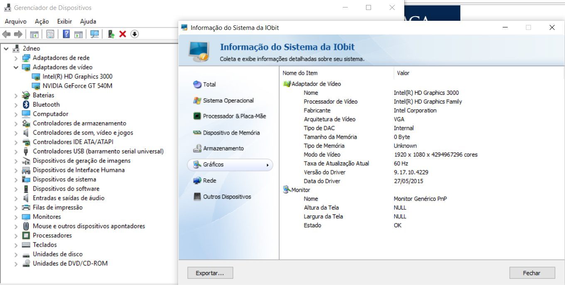565x285 pixels.
Task: Click the blue Help question mark icon
Action: (66, 34)
